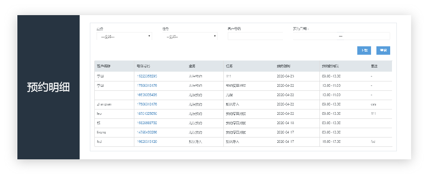Click the 备注 column header
Image resolution: width=428 pixels, height=178 pixels.
[374, 66]
